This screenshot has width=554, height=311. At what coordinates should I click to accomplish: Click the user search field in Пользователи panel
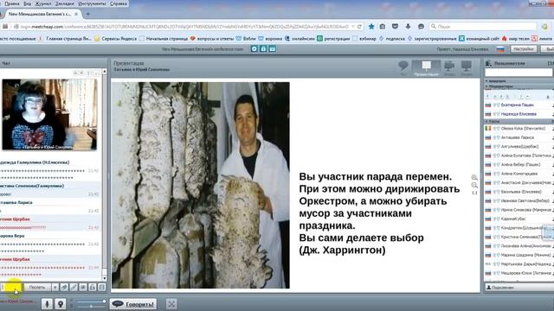pyautogui.click(x=519, y=73)
